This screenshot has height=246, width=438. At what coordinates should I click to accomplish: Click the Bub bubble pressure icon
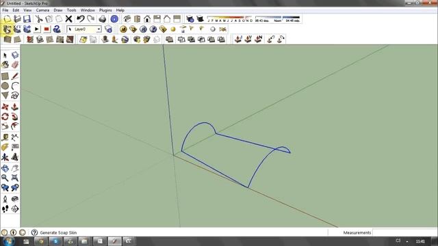[27, 29]
